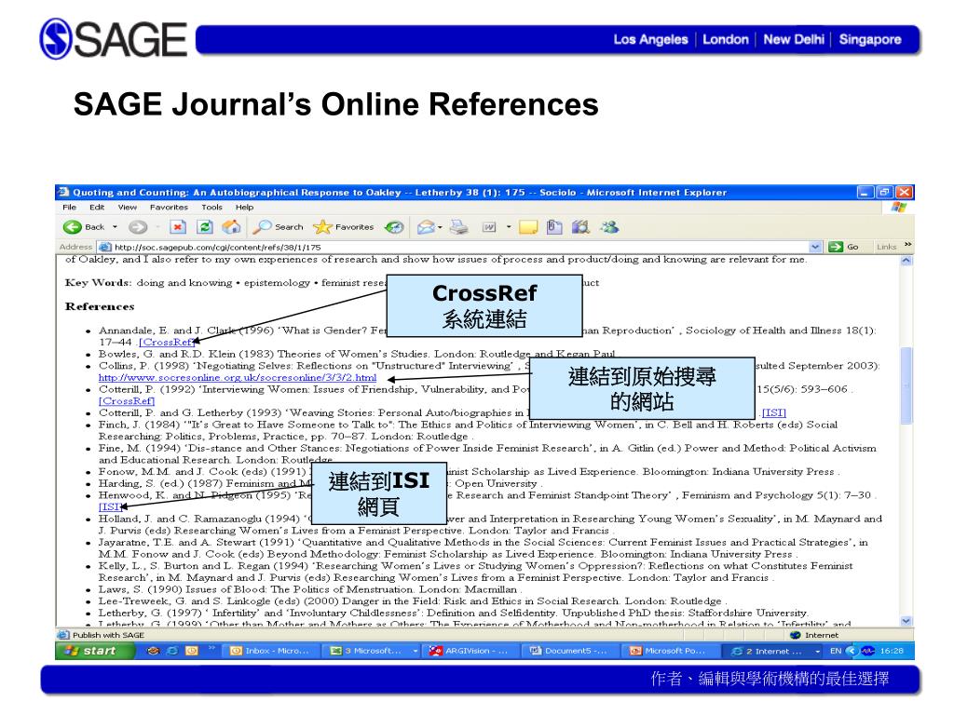Expand the Links toolbar chevron
The width and height of the screenshot is (954, 715).
point(907,245)
